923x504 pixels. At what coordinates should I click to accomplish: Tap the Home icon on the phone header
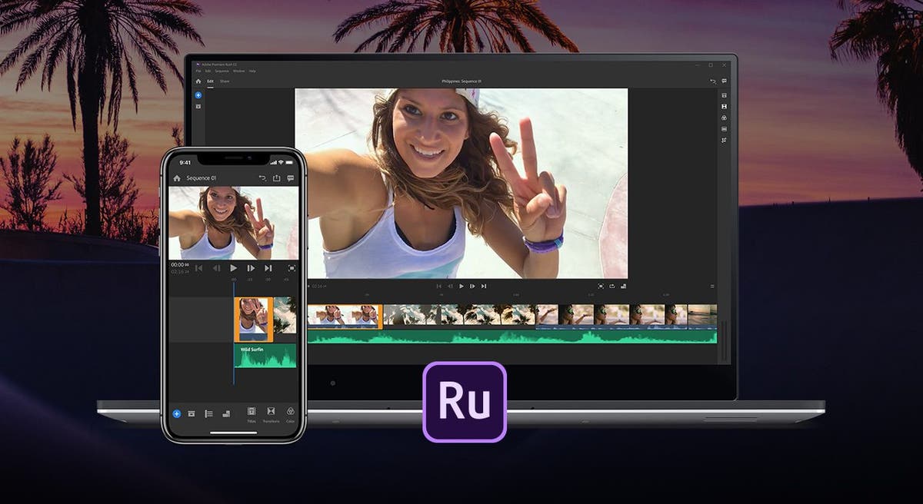177,178
